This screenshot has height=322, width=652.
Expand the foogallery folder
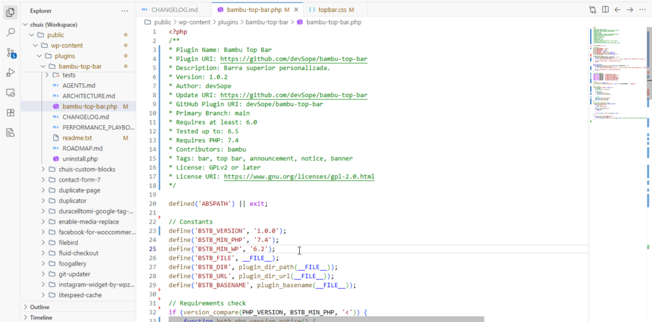click(43, 264)
